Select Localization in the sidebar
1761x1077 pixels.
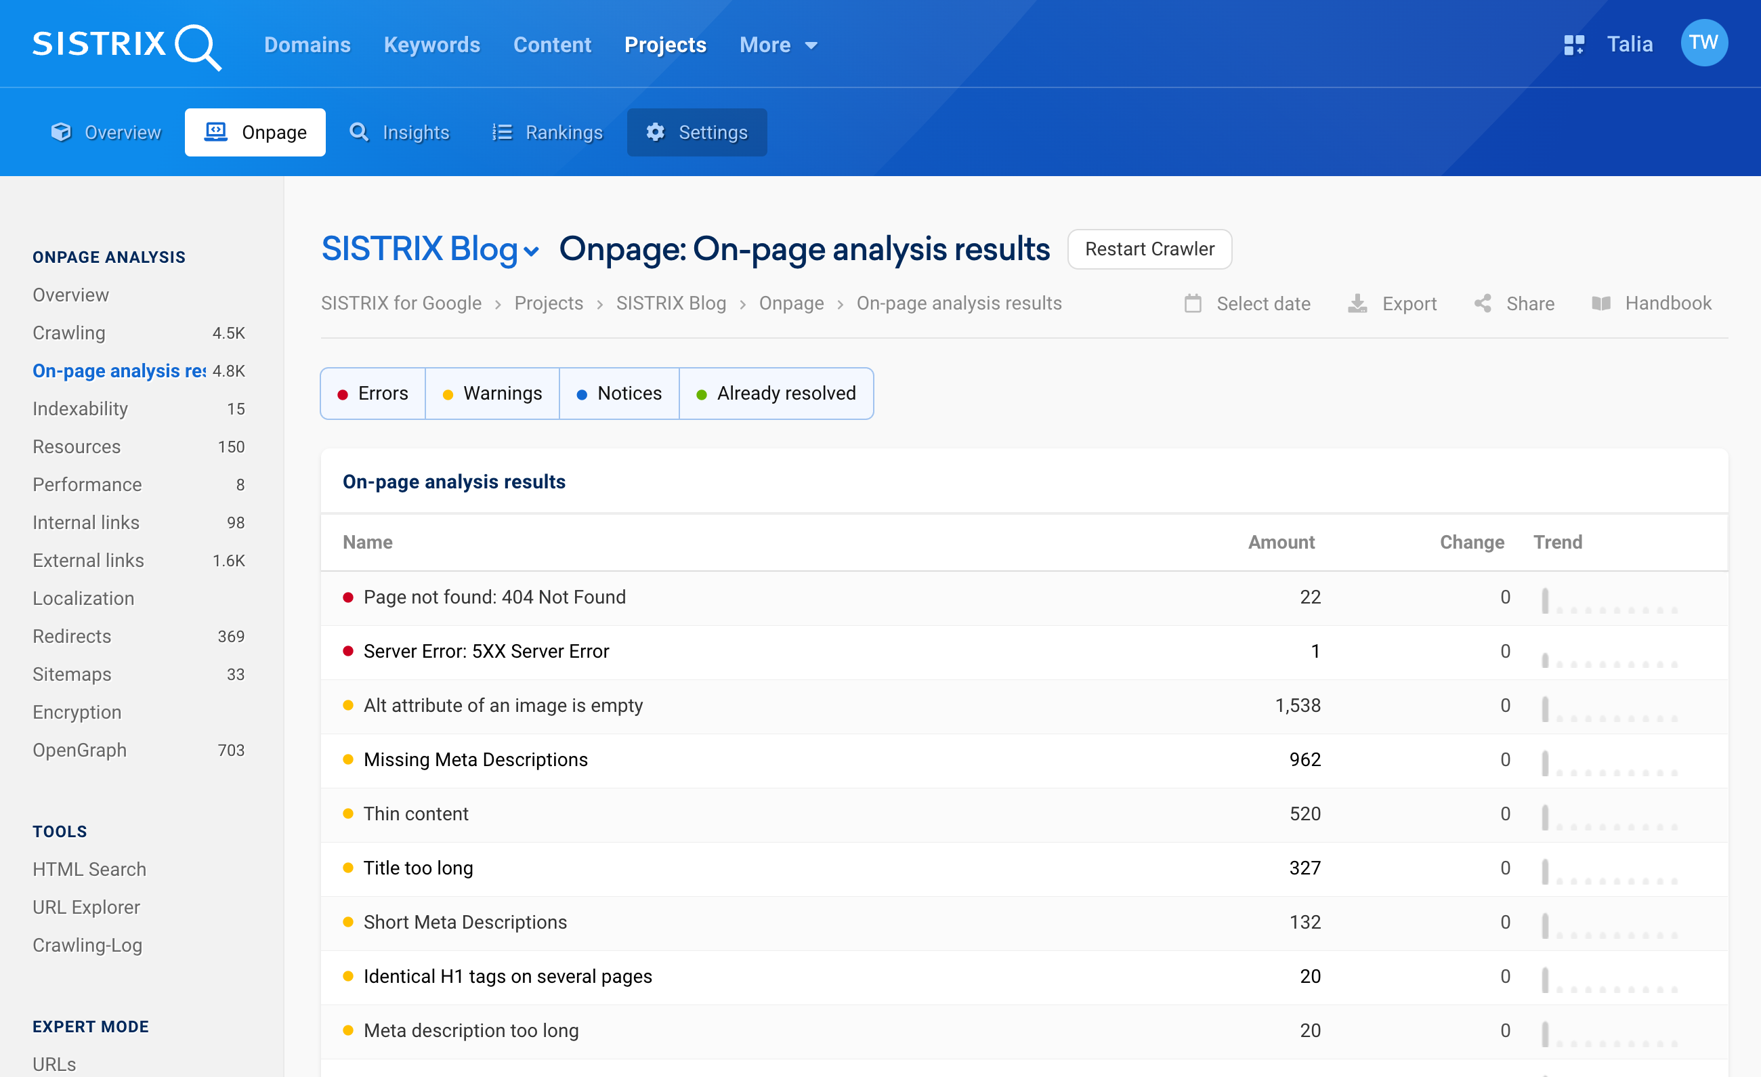point(83,598)
